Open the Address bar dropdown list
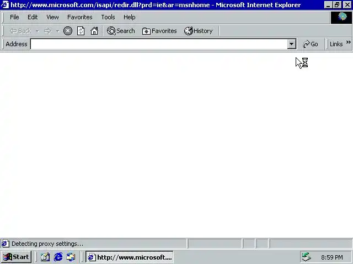353x264 pixels. coord(292,44)
